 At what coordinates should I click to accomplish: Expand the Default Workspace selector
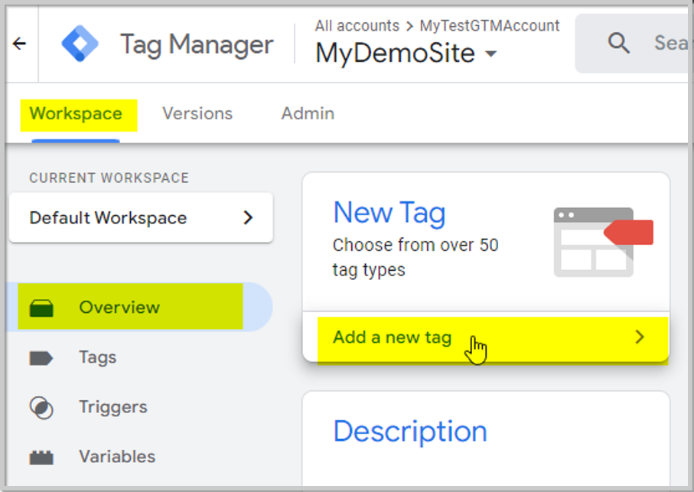click(x=141, y=217)
